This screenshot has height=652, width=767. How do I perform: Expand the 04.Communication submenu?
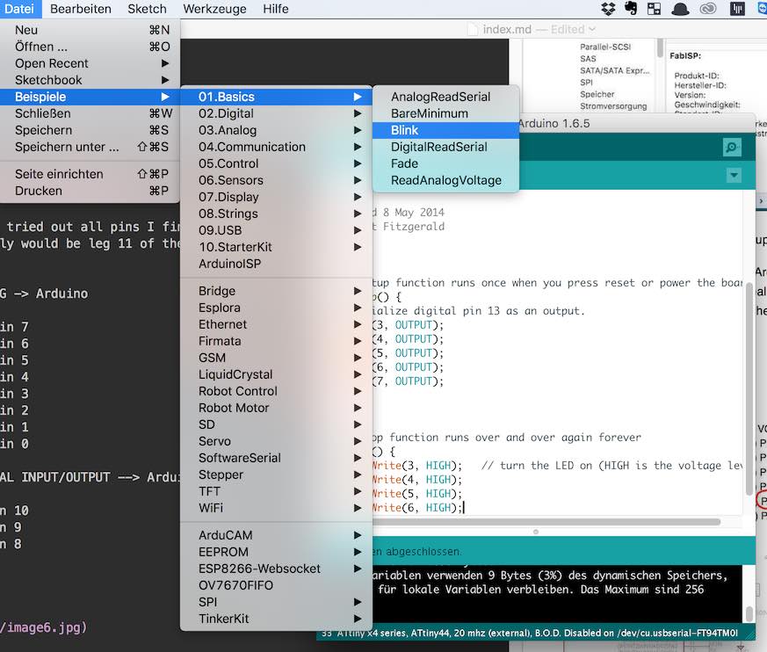277,146
